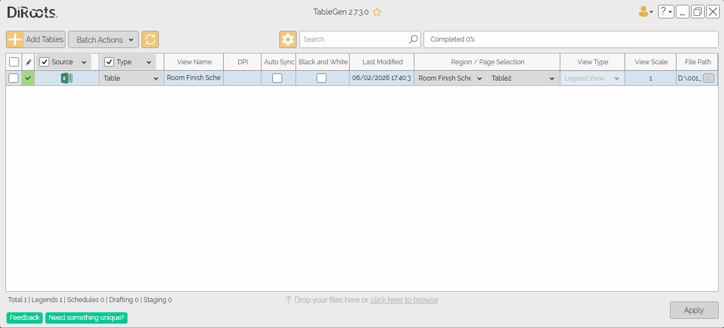The image size is (724, 328).
Task: Click the Room Finish Sche view name cell
Action: (194, 78)
